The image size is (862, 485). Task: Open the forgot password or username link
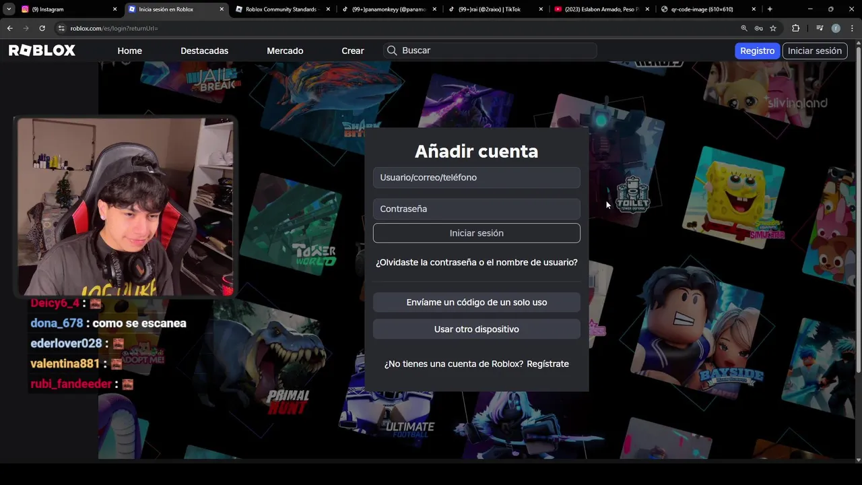point(476,262)
